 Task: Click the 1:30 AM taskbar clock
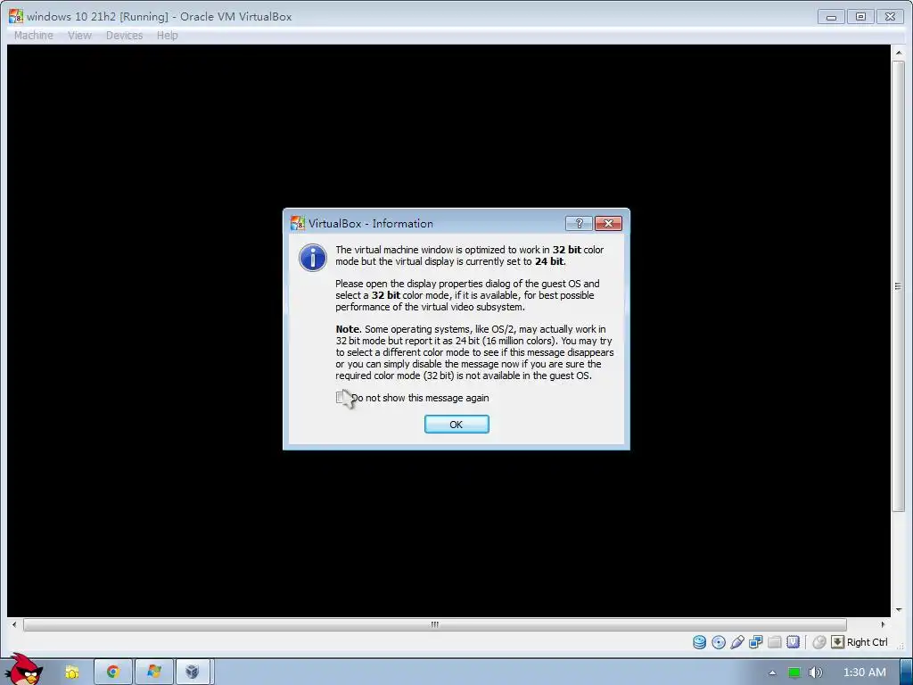pyautogui.click(x=864, y=673)
